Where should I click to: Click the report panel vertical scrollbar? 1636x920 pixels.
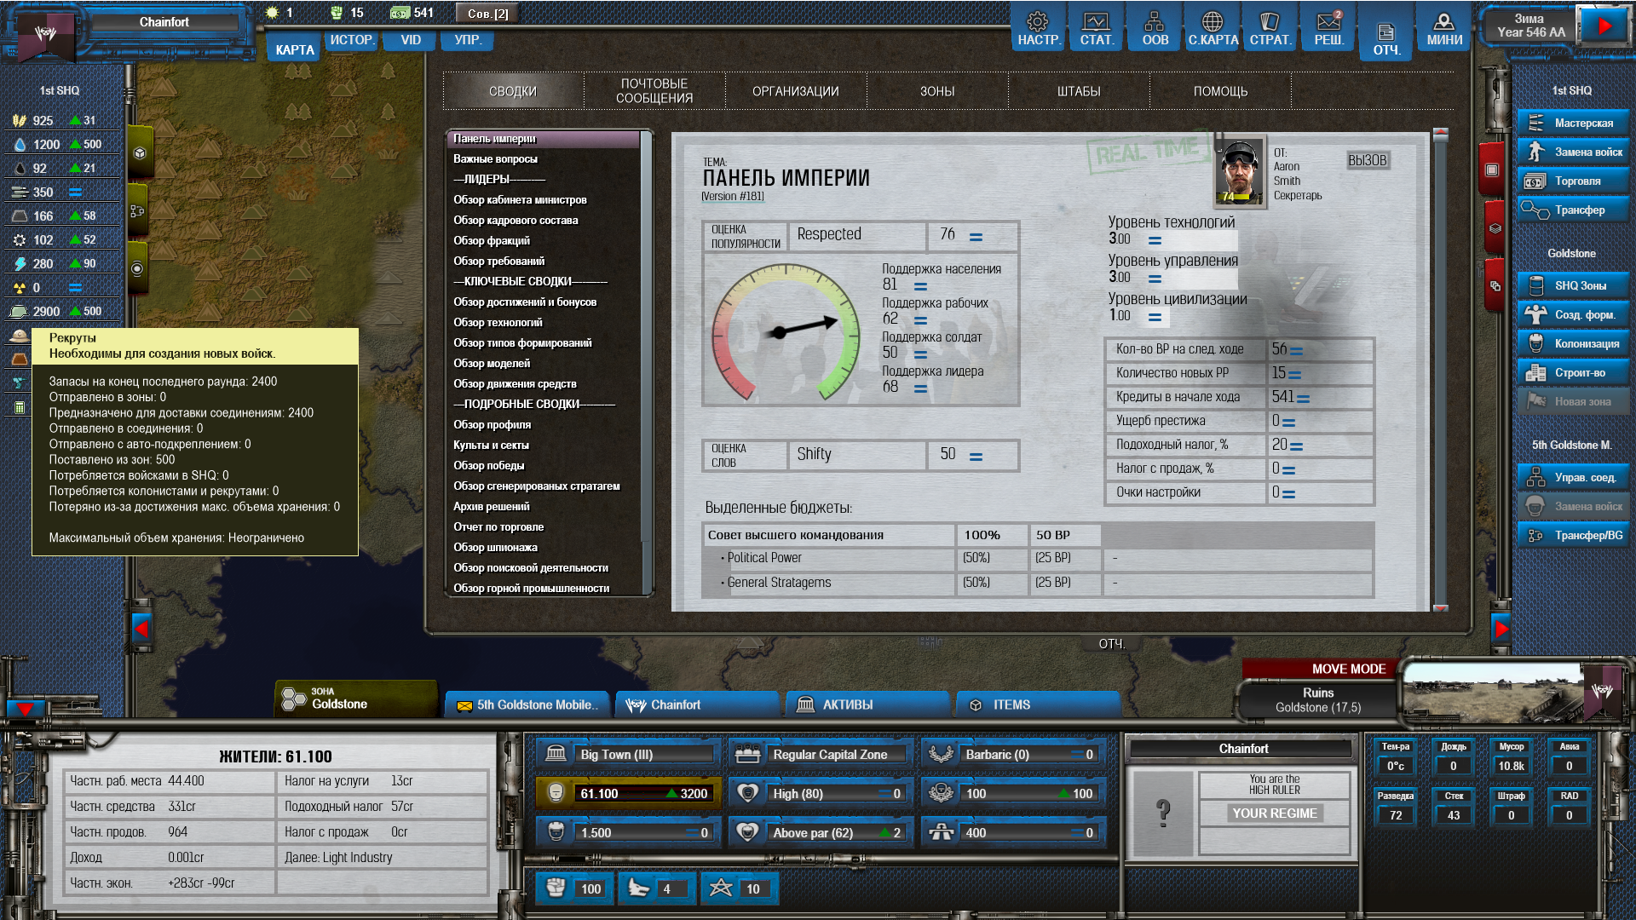click(x=1441, y=371)
